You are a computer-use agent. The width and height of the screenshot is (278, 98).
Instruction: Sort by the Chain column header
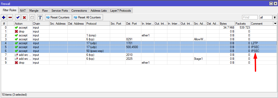click(41, 24)
